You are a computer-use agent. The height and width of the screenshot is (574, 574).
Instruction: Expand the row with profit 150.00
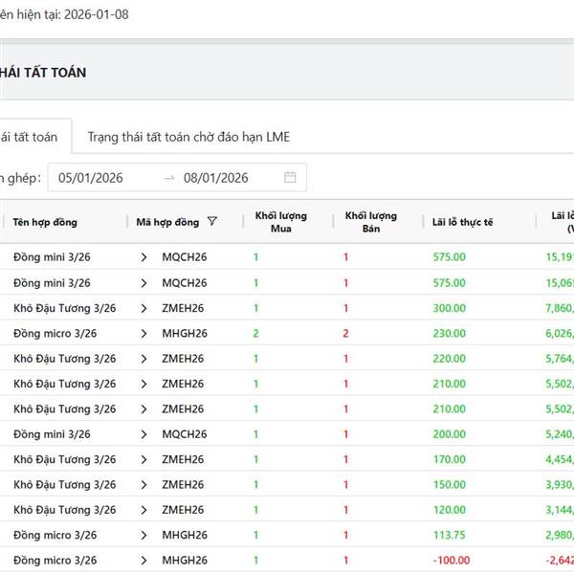(143, 484)
